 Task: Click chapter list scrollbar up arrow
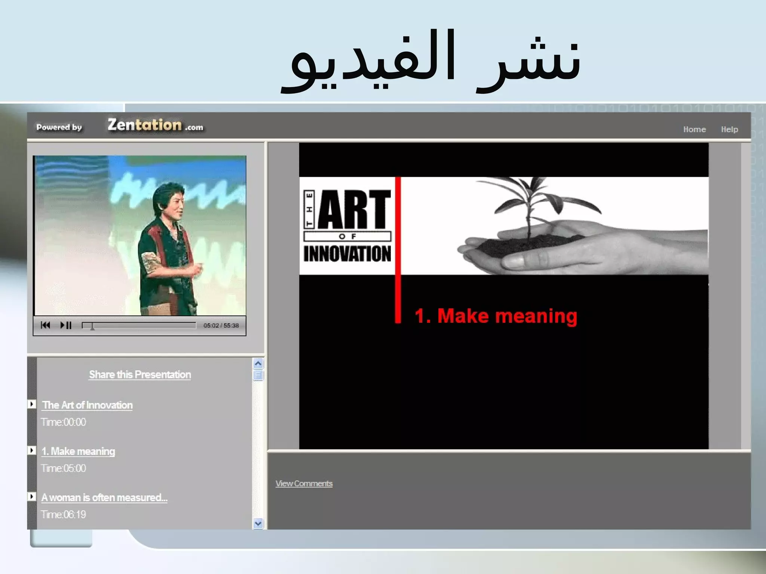(258, 364)
